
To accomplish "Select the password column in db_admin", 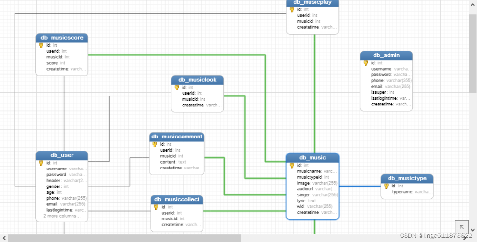I will [x=391, y=75].
